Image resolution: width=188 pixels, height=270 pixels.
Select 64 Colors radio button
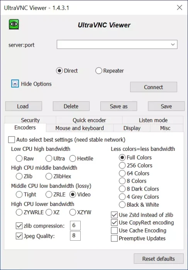pyautogui.click(x=122, y=173)
